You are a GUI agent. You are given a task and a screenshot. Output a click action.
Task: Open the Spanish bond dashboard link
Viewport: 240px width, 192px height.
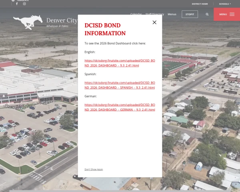point(120,85)
